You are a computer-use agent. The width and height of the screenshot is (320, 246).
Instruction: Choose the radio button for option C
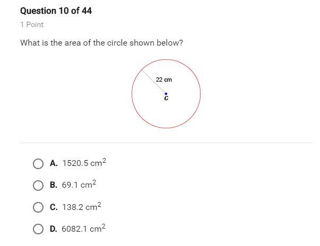38,207
